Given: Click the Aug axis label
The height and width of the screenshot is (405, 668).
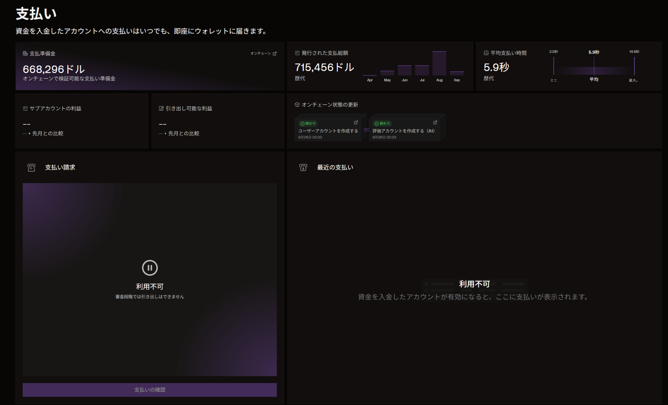Looking at the screenshot, I should (x=439, y=80).
